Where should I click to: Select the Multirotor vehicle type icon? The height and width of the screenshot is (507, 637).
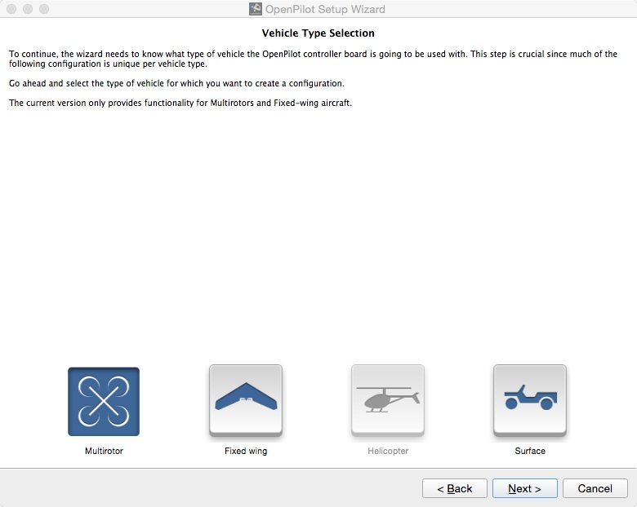(104, 401)
